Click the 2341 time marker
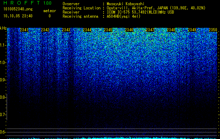Image resolution: width=220 pixels, height=139 pixels. coord(24,30)
